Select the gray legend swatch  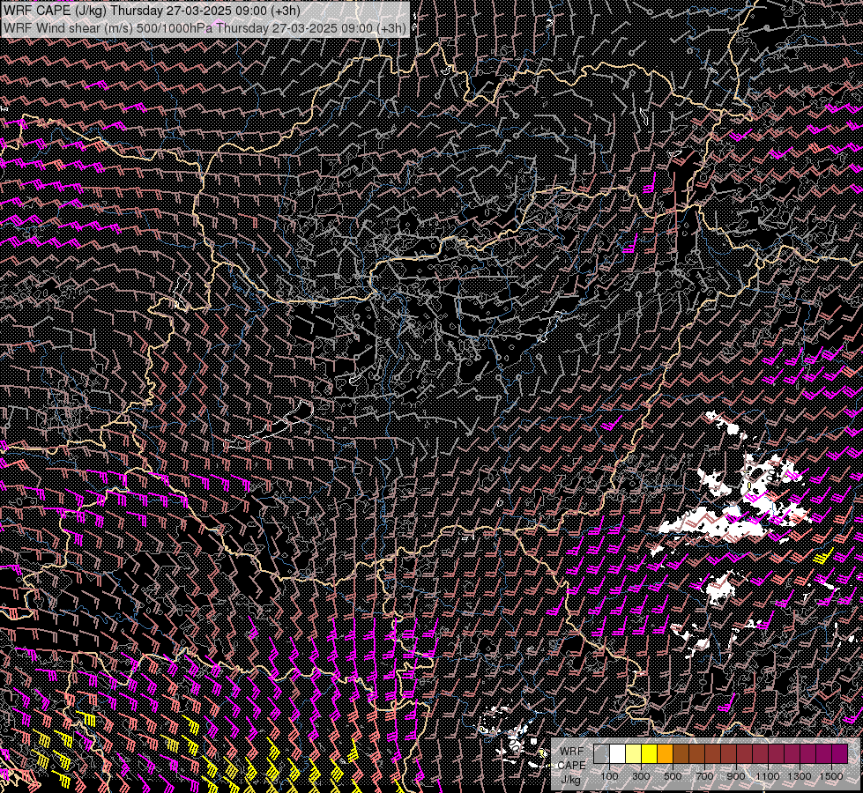601,753
